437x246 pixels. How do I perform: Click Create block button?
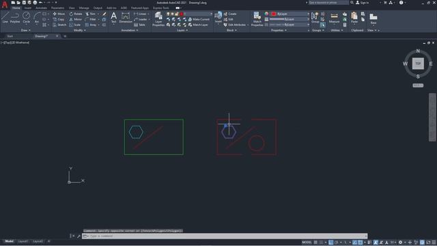[230, 14]
